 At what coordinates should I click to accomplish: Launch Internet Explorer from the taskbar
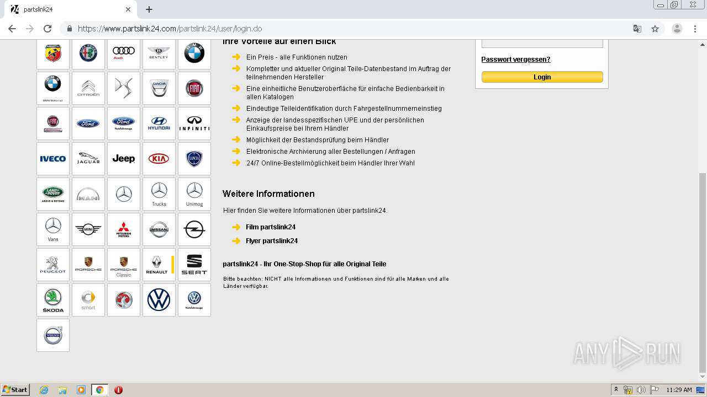click(x=44, y=390)
